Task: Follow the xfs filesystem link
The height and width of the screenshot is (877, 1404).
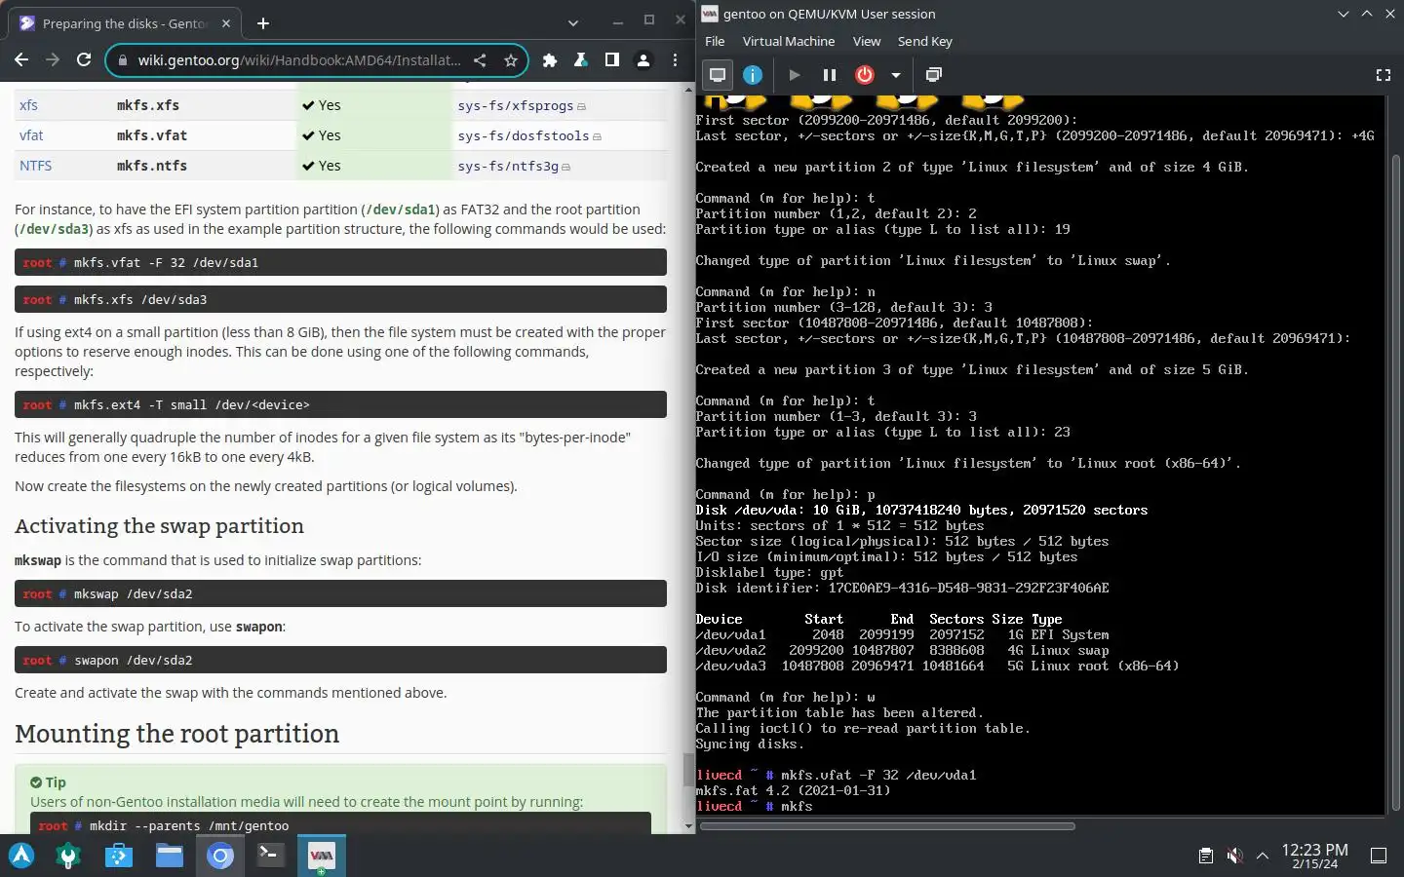Action: click(28, 105)
